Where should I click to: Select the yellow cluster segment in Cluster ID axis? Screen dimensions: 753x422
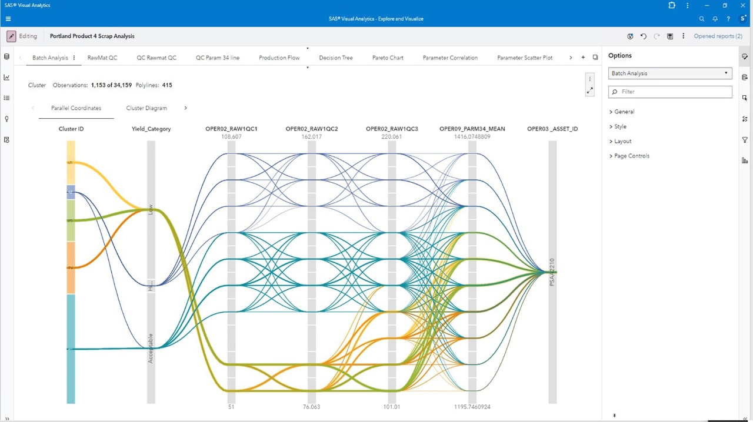(x=71, y=162)
